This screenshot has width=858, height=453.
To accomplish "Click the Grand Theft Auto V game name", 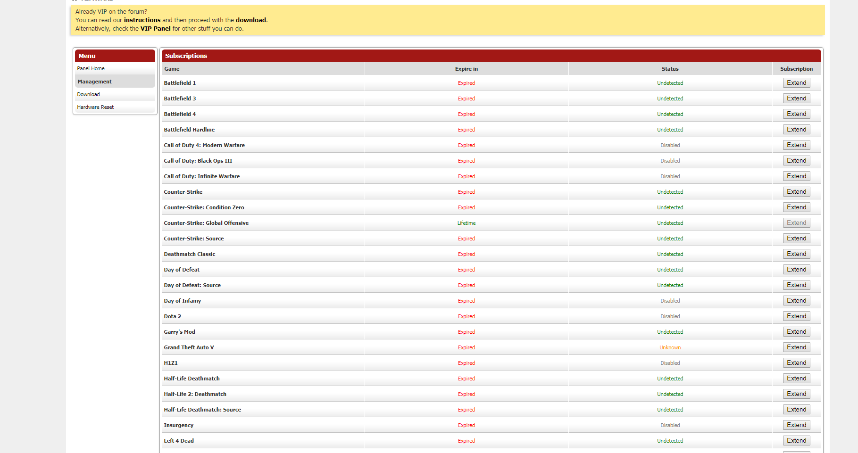I will 189,347.
